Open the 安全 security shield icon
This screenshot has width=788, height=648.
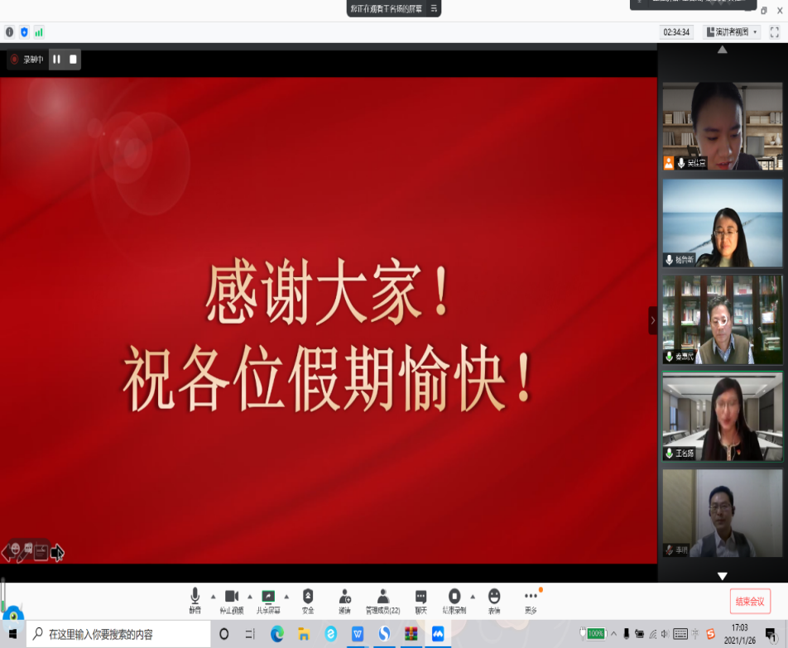[x=308, y=599]
